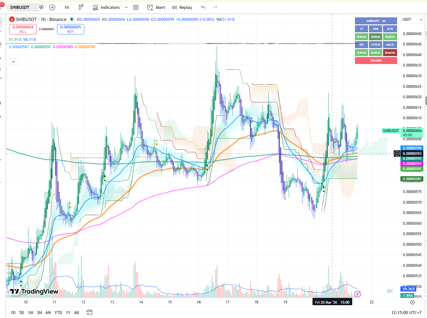Viewport: 427px width, 318px height.
Task: Open the go-to-date calendar icon
Action: point(89,312)
